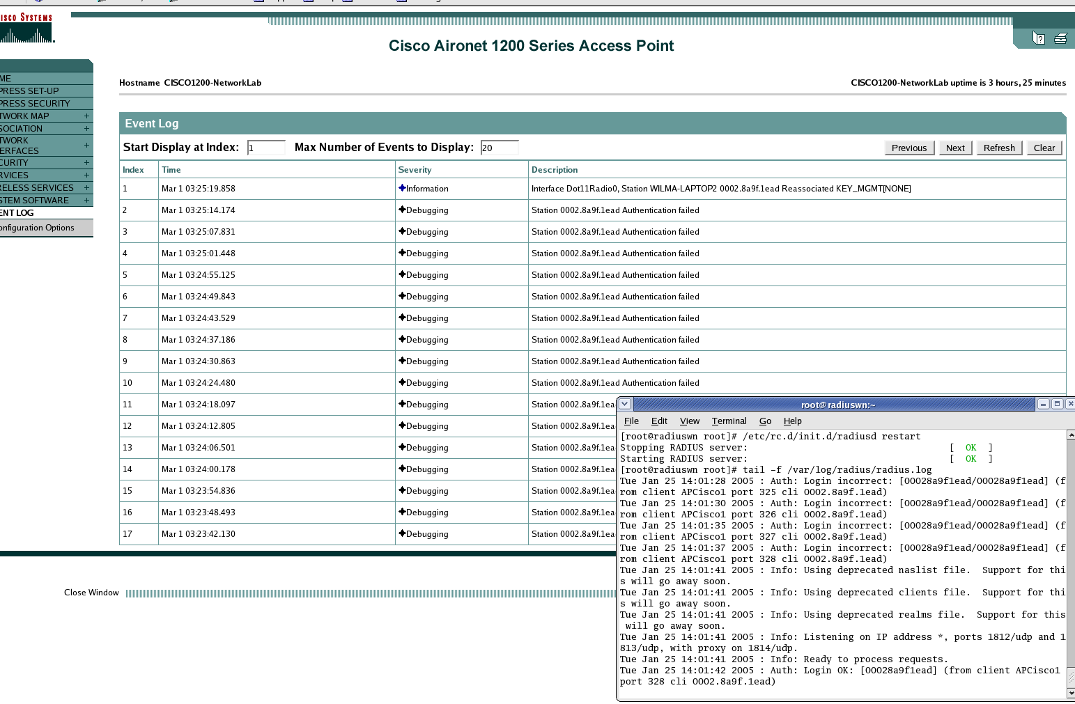Focus the Max Number of Events field

[500, 148]
